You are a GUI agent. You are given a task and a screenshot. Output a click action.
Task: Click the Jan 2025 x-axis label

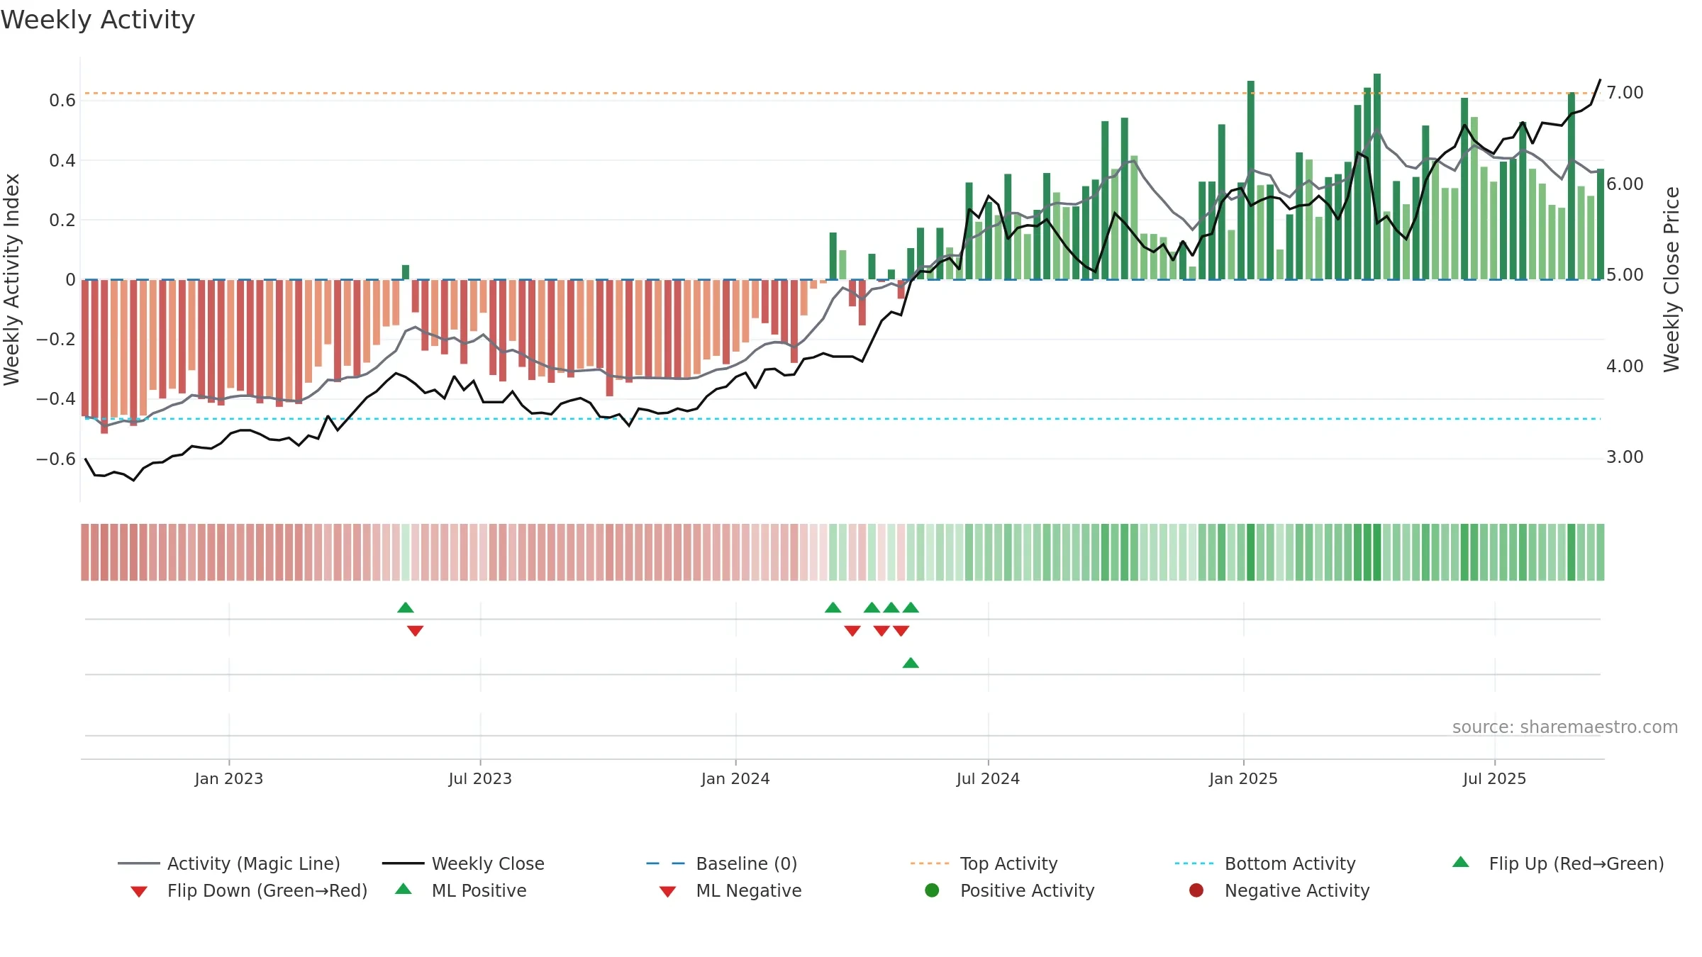(x=1243, y=778)
